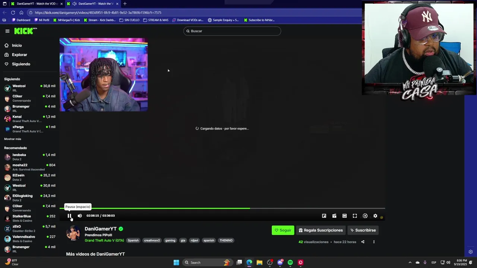
Task: Open ElGlogloking recommended channel
Action: tap(30, 198)
